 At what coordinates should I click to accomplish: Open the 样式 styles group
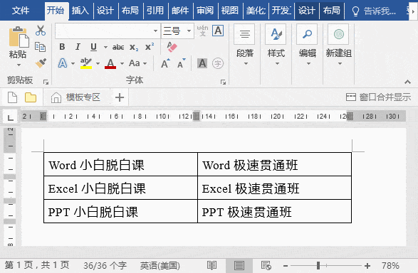pos(276,45)
